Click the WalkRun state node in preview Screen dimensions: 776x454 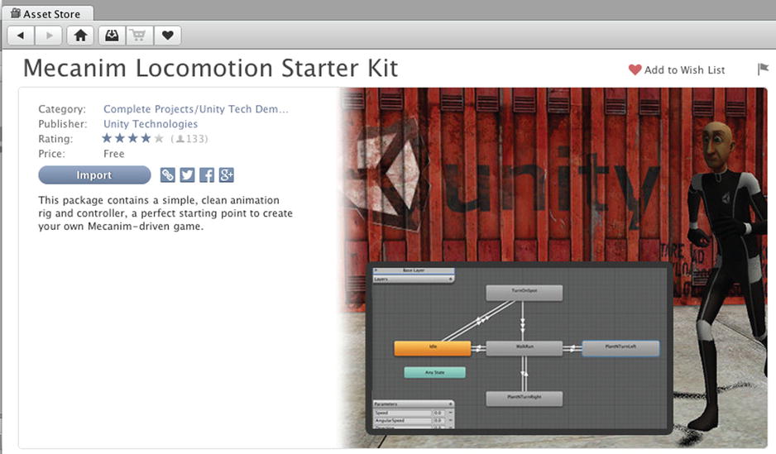[x=525, y=348]
